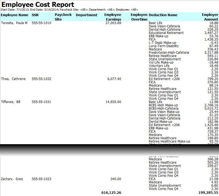Click Educational Retirement deduction row
This screenshot has width=219, height=196.
coord(166,33)
